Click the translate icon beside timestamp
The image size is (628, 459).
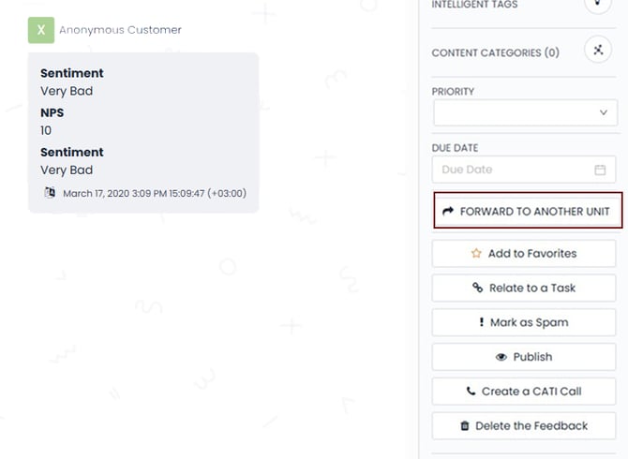click(x=50, y=192)
